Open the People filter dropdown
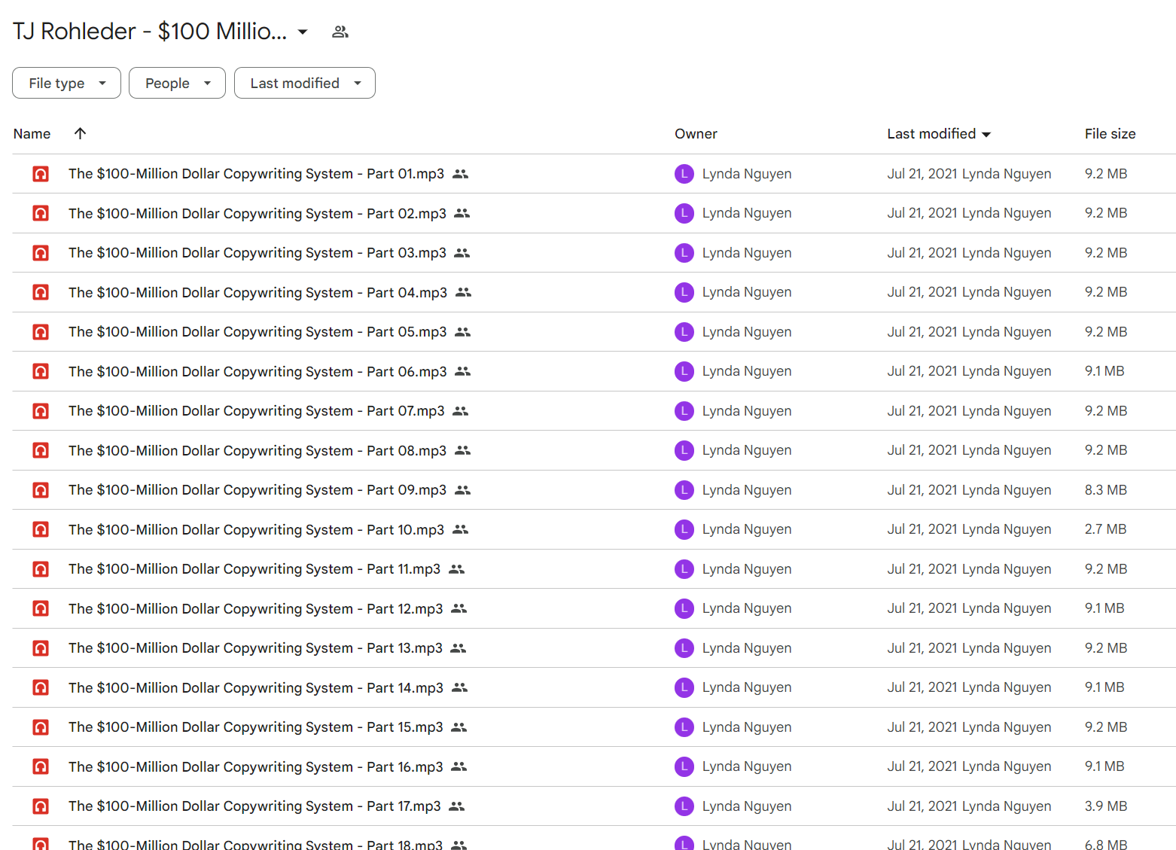1176x850 pixels. click(x=177, y=83)
